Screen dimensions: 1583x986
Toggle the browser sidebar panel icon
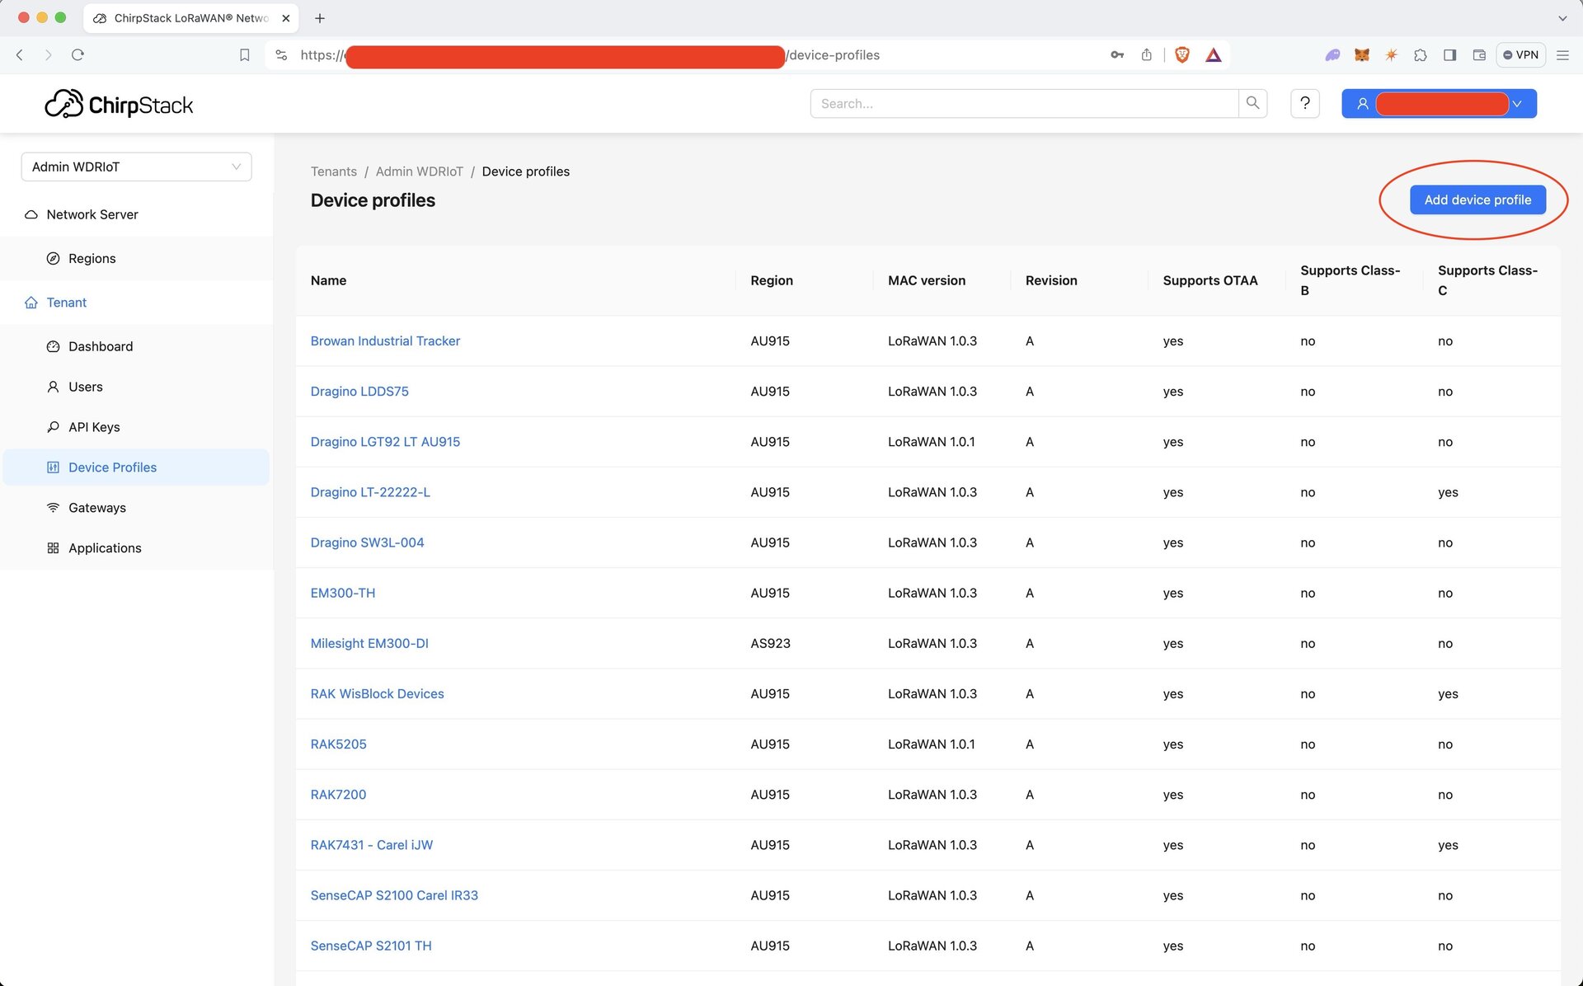click(x=1449, y=55)
